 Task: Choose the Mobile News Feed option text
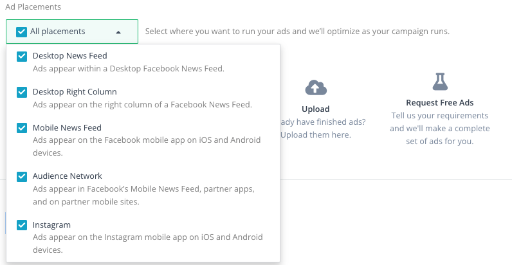(x=67, y=127)
